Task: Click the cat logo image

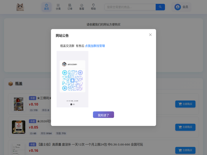Action: point(20,7)
